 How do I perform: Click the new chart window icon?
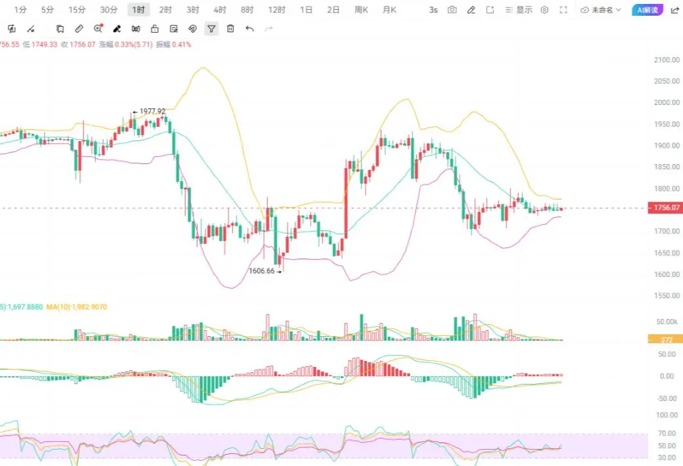(490, 10)
